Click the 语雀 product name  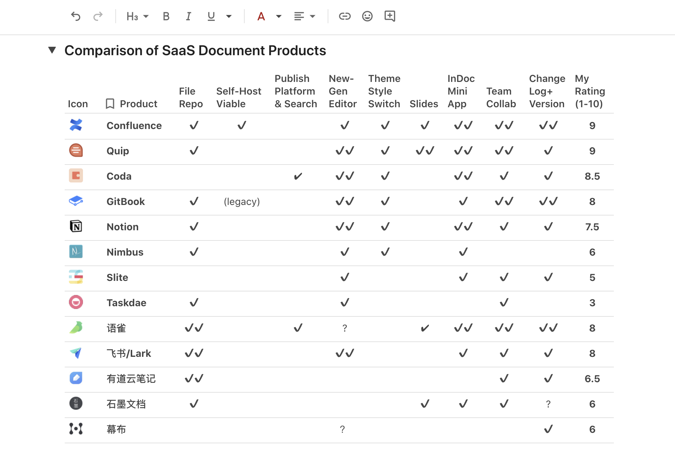(x=116, y=328)
